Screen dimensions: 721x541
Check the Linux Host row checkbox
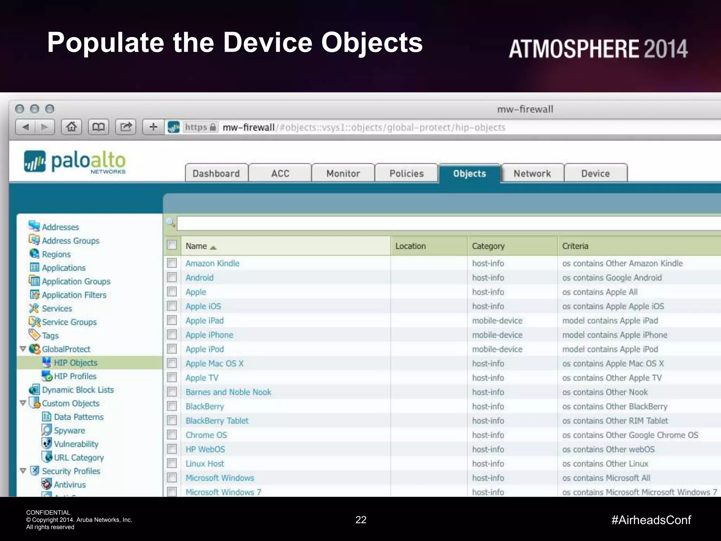click(x=172, y=463)
